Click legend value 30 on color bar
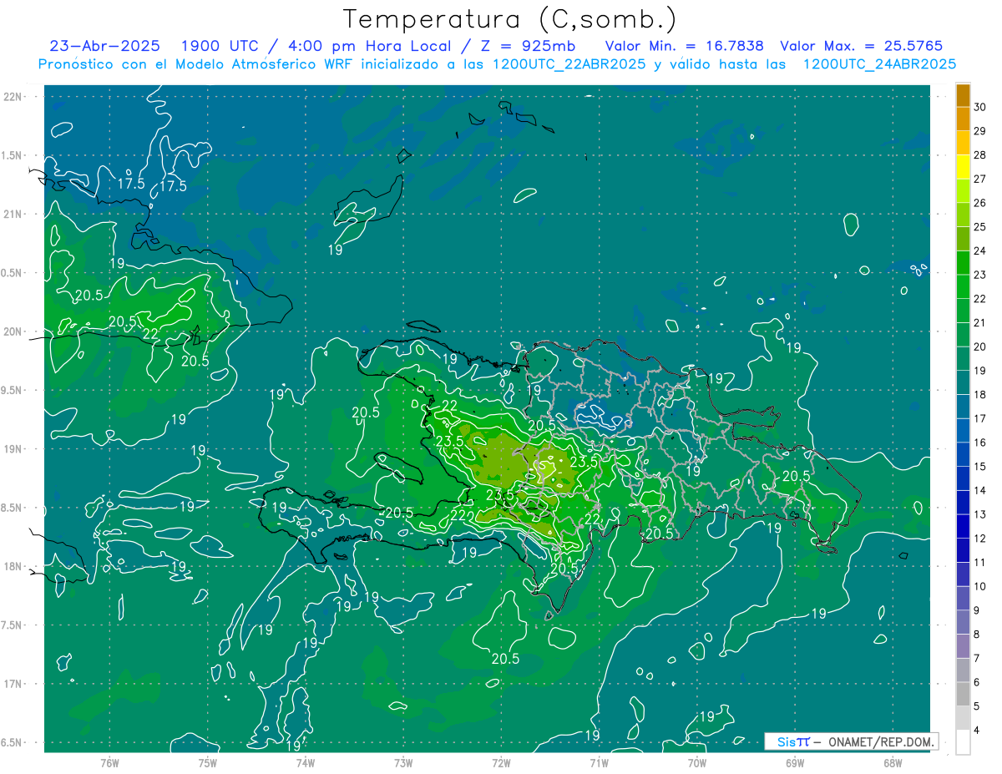 [980, 108]
